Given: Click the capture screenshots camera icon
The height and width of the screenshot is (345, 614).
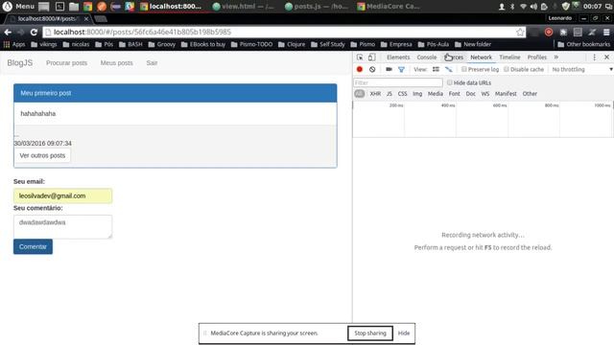Looking at the screenshot, I should pyautogui.click(x=389, y=69).
